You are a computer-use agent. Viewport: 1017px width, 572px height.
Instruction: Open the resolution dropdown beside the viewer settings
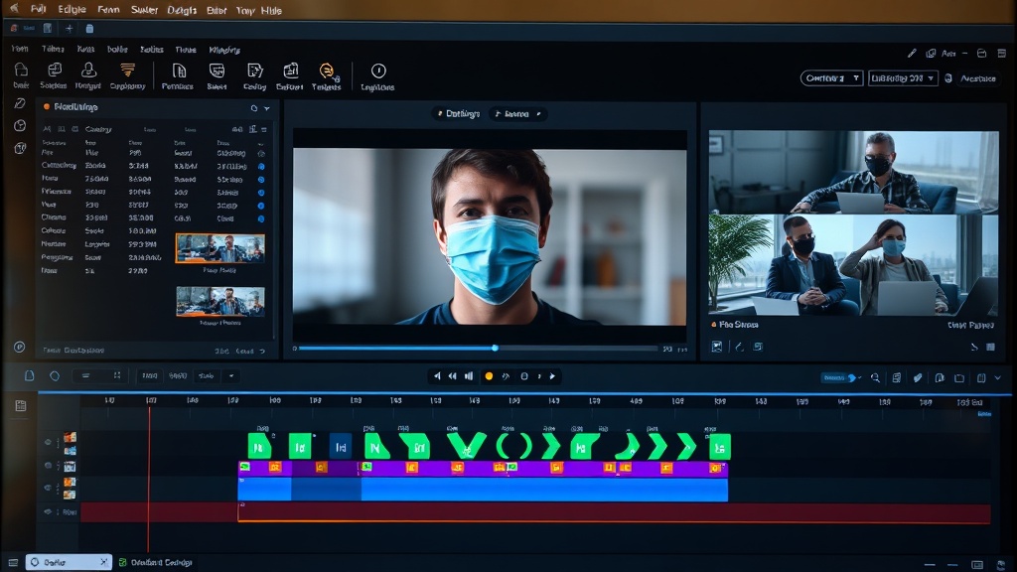(902, 79)
